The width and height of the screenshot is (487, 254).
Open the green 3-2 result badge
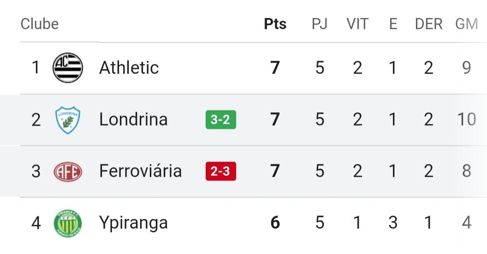tap(221, 119)
